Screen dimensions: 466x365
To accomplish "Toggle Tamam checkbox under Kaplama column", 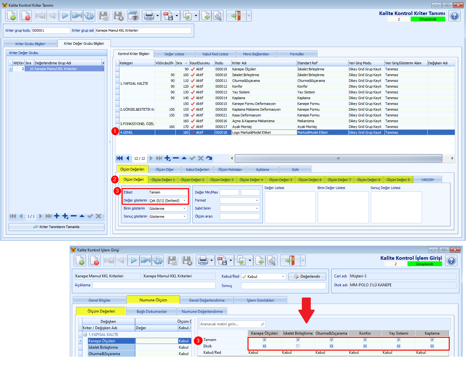I will click(432, 340).
